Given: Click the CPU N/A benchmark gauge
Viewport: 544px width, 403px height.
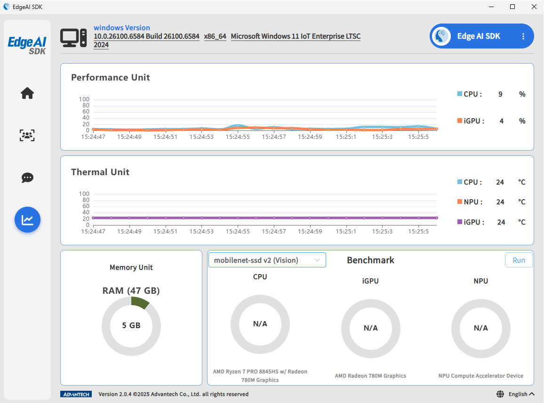Looking at the screenshot, I should [260, 325].
